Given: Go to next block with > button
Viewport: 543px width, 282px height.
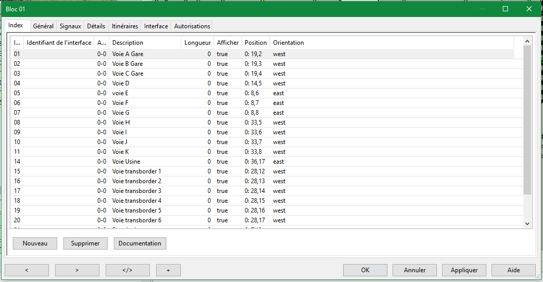Looking at the screenshot, I should coord(77,270).
